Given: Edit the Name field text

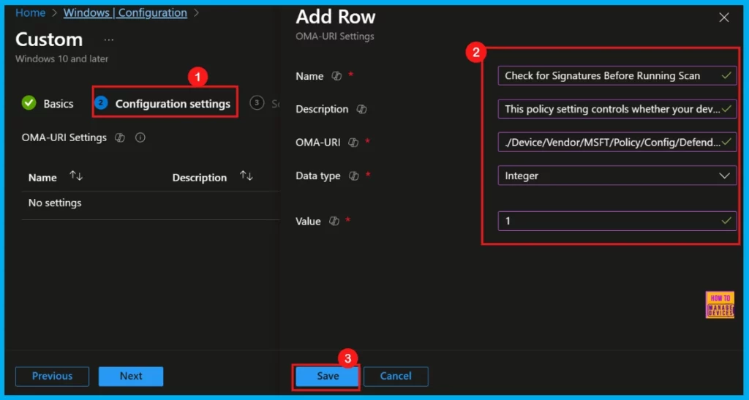Looking at the screenshot, I should (x=617, y=75).
